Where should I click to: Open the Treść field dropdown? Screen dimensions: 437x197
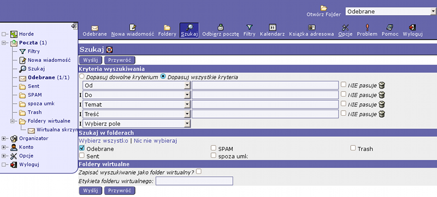137,114
